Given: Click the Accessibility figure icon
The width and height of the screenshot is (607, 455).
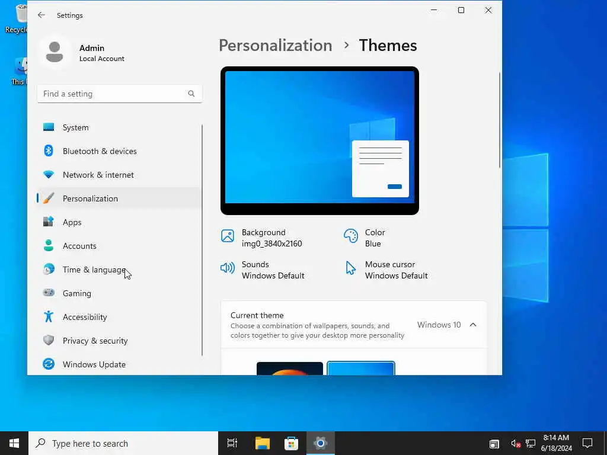Looking at the screenshot, I should click(49, 316).
